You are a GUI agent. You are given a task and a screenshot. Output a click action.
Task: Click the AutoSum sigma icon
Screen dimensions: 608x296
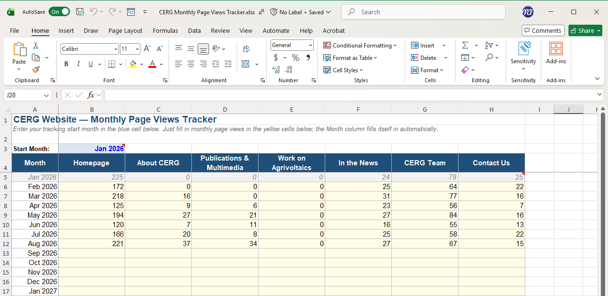pos(465,45)
